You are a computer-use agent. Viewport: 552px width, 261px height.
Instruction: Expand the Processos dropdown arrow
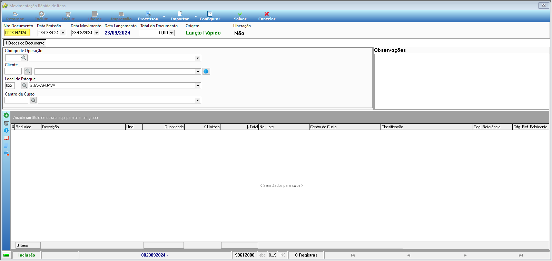point(164,16)
